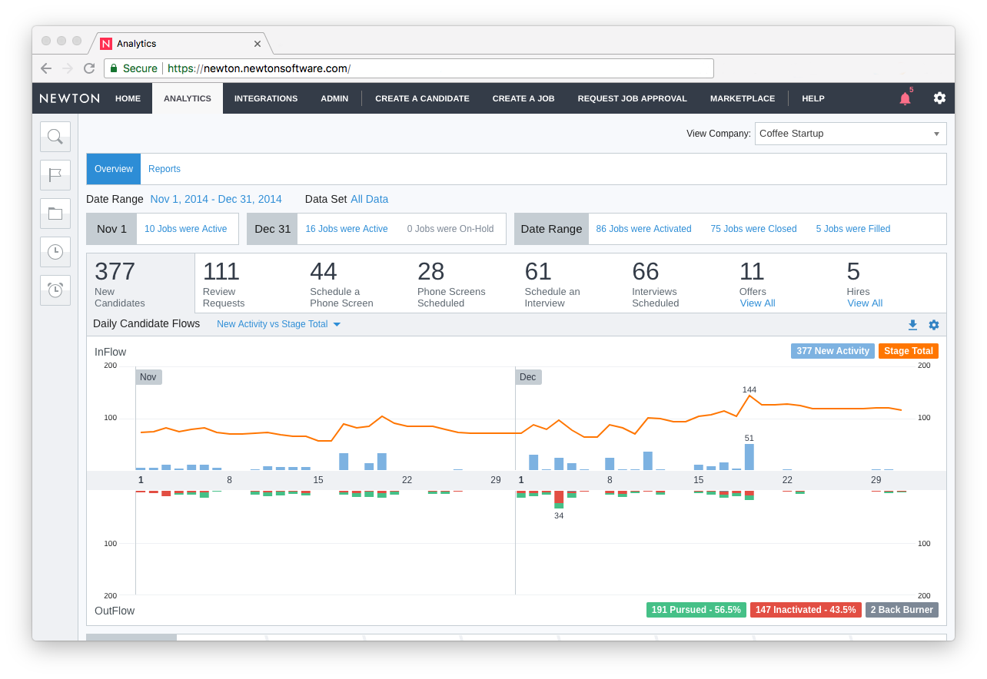Open the top navigation settings gear
This screenshot has width=987, height=679.
(x=939, y=98)
